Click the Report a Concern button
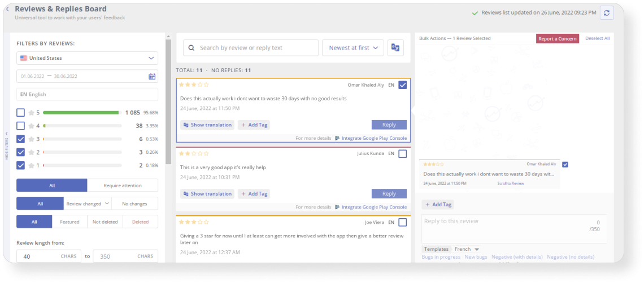 [x=558, y=38]
